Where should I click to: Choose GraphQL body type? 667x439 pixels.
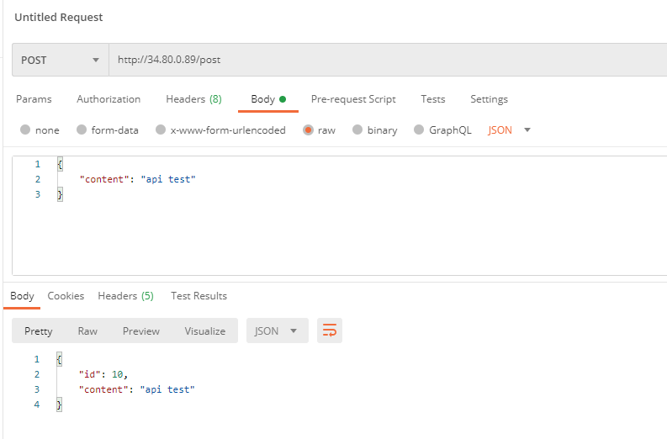coord(420,130)
